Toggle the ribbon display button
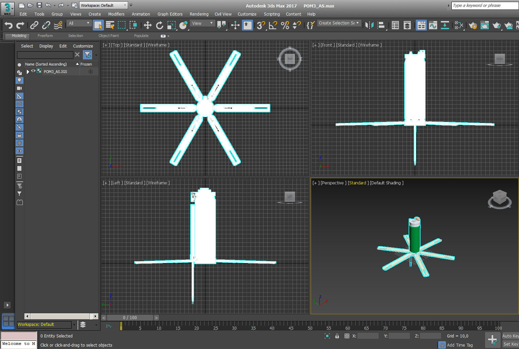 point(421,25)
